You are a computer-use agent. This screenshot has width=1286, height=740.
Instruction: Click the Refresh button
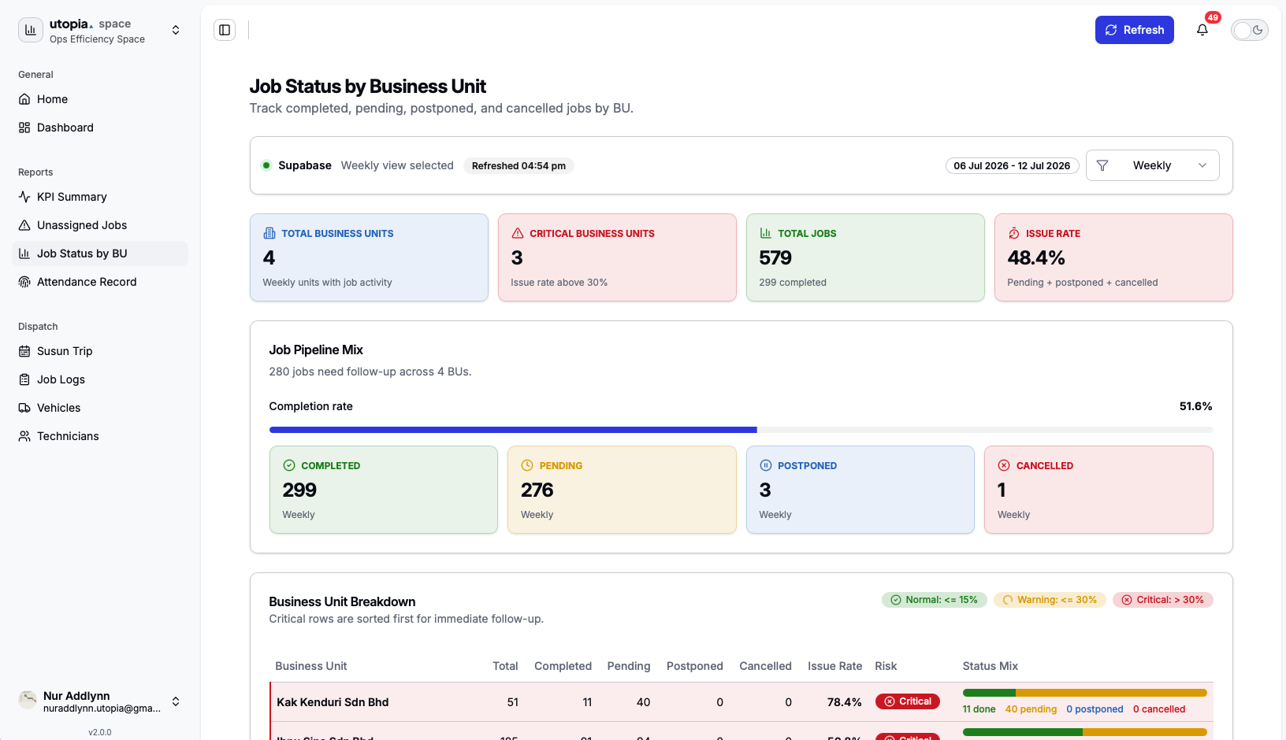pos(1134,30)
